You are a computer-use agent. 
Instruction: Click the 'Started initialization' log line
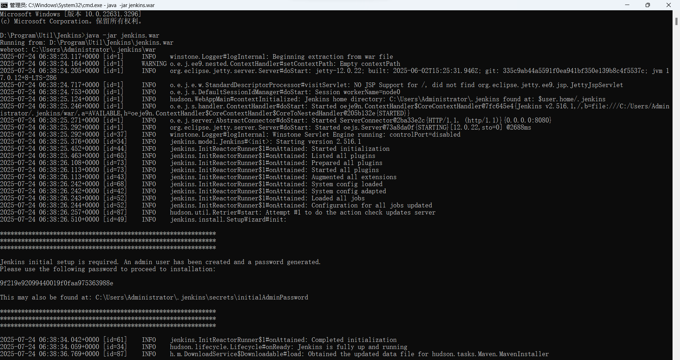click(x=195, y=149)
